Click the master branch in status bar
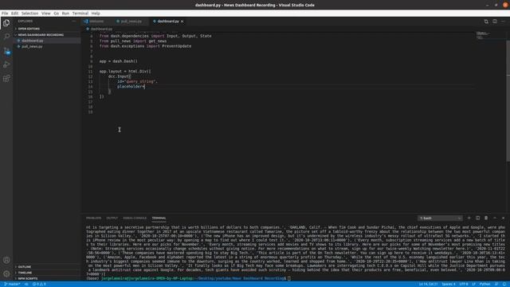Screen dimensions: 510x287 pos(12,284)
